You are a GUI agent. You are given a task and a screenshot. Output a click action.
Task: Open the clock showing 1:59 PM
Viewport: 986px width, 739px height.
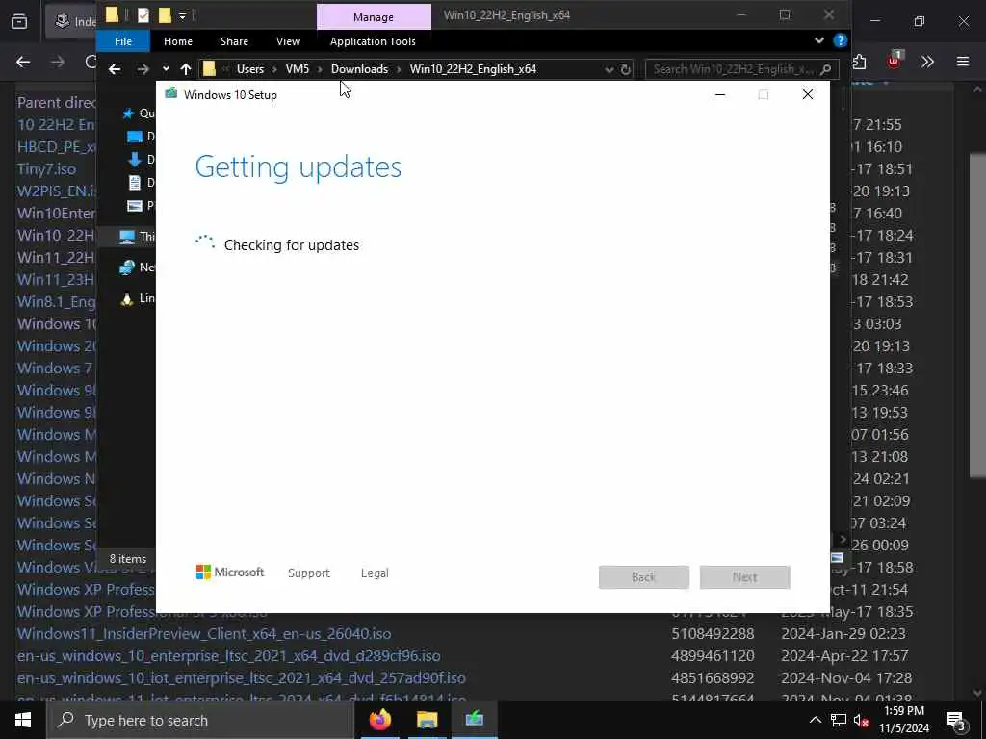(x=904, y=720)
